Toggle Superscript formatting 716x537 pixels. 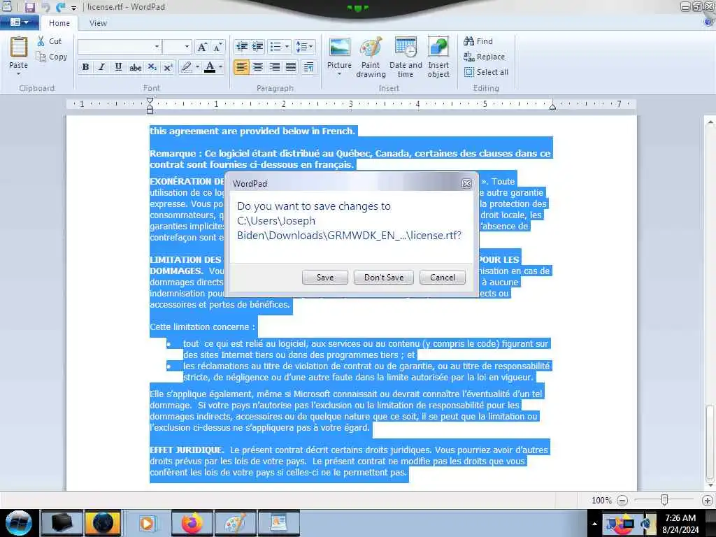[x=168, y=67]
